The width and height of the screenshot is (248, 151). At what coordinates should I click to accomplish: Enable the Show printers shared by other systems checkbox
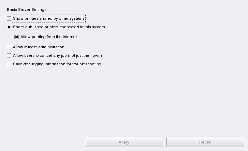pyautogui.click(x=9, y=18)
